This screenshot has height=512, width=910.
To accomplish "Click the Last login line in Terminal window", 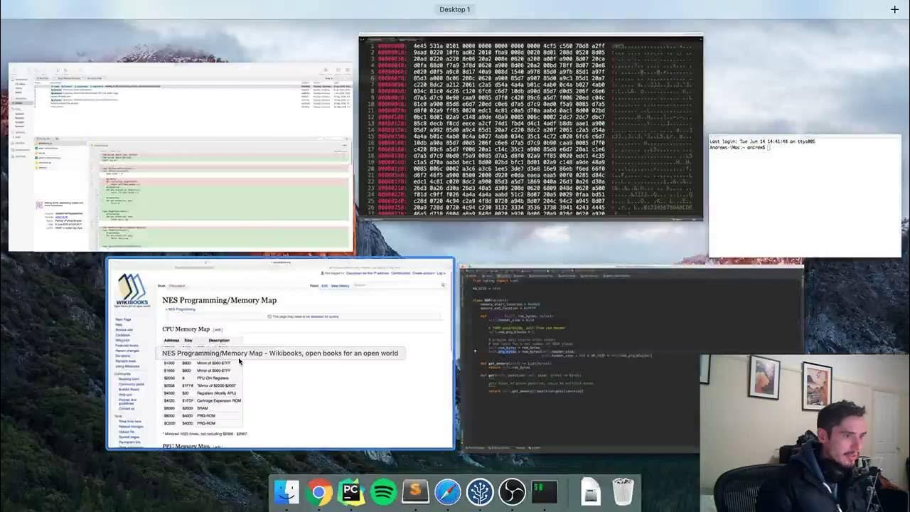I will coord(762,142).
